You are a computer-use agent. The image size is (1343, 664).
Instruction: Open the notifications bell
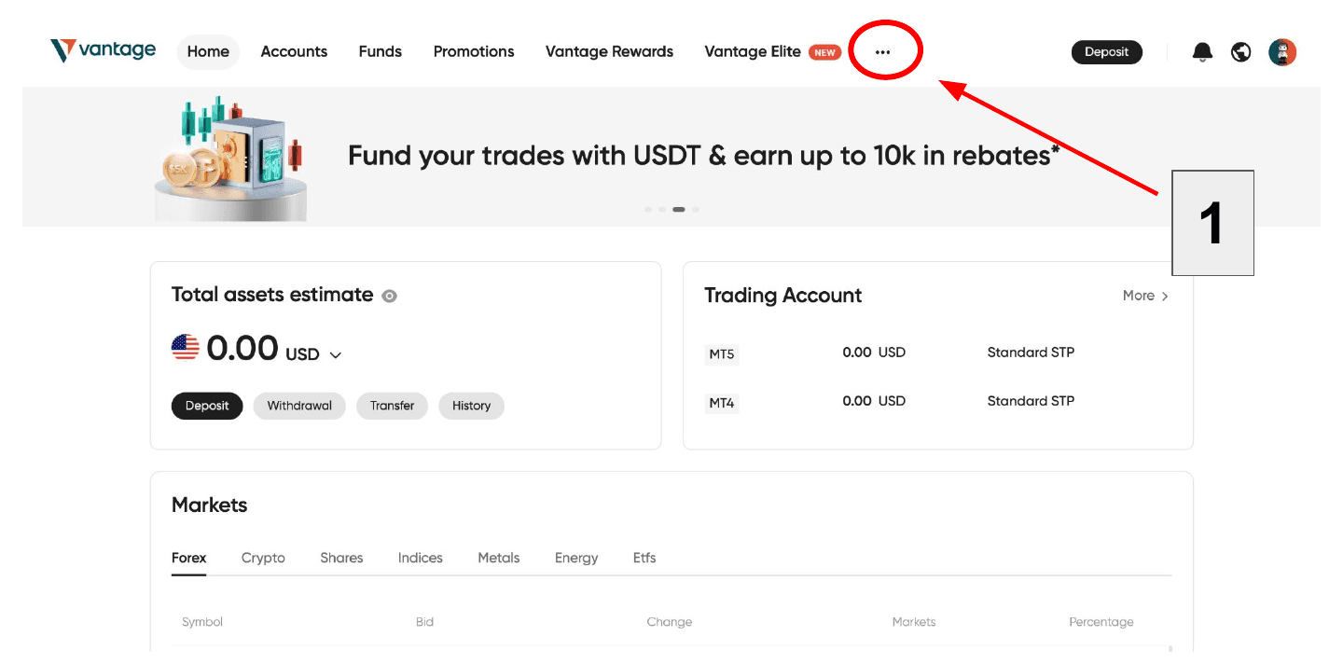1203,52
